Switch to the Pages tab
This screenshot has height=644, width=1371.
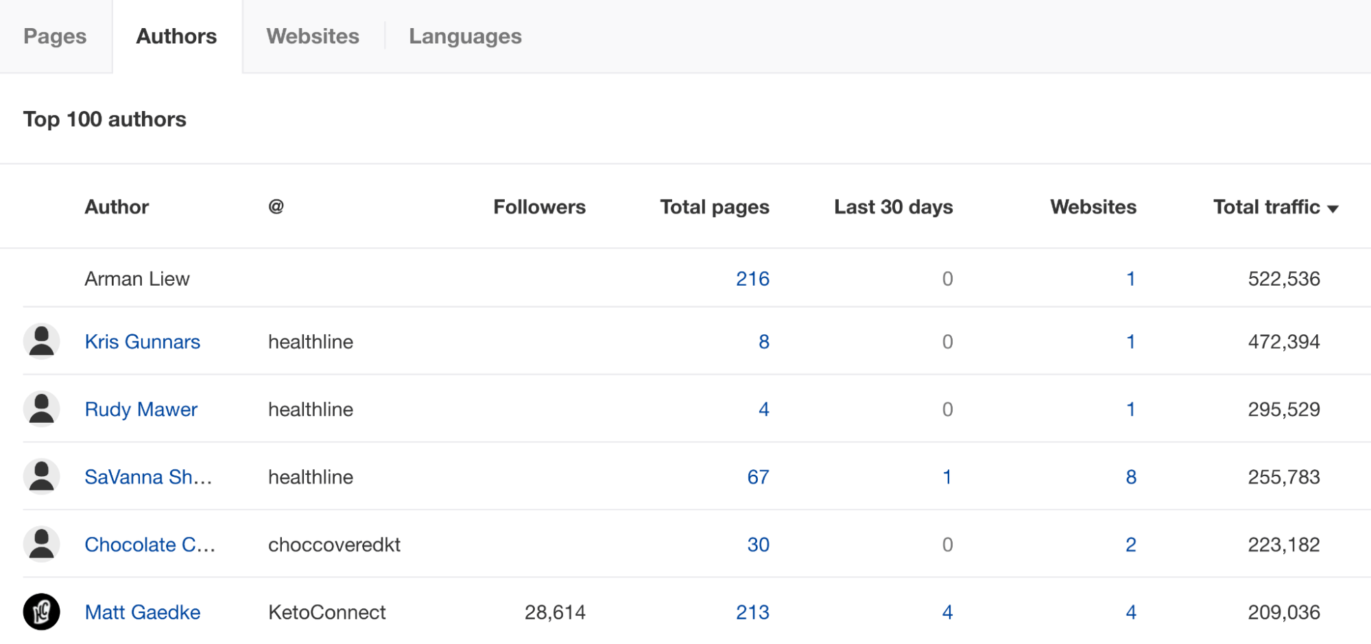pos(55,36)
